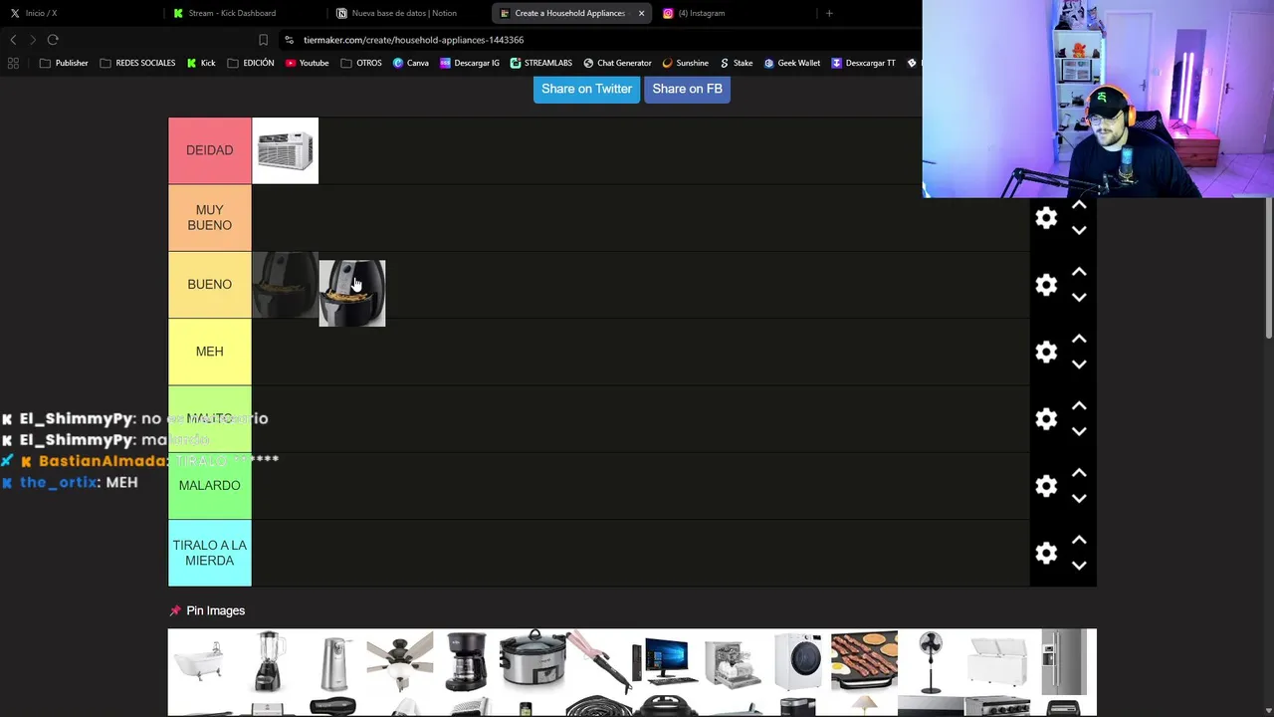Open the Desxcargar TT bookmark
The image size is (1274, 717).
pyautogui.click(x=863, y=63)
